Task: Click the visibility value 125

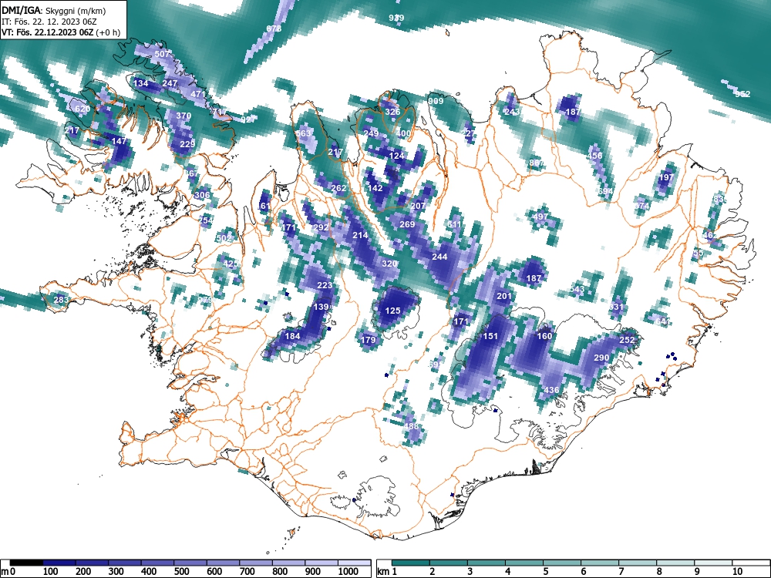Action: 392,311
